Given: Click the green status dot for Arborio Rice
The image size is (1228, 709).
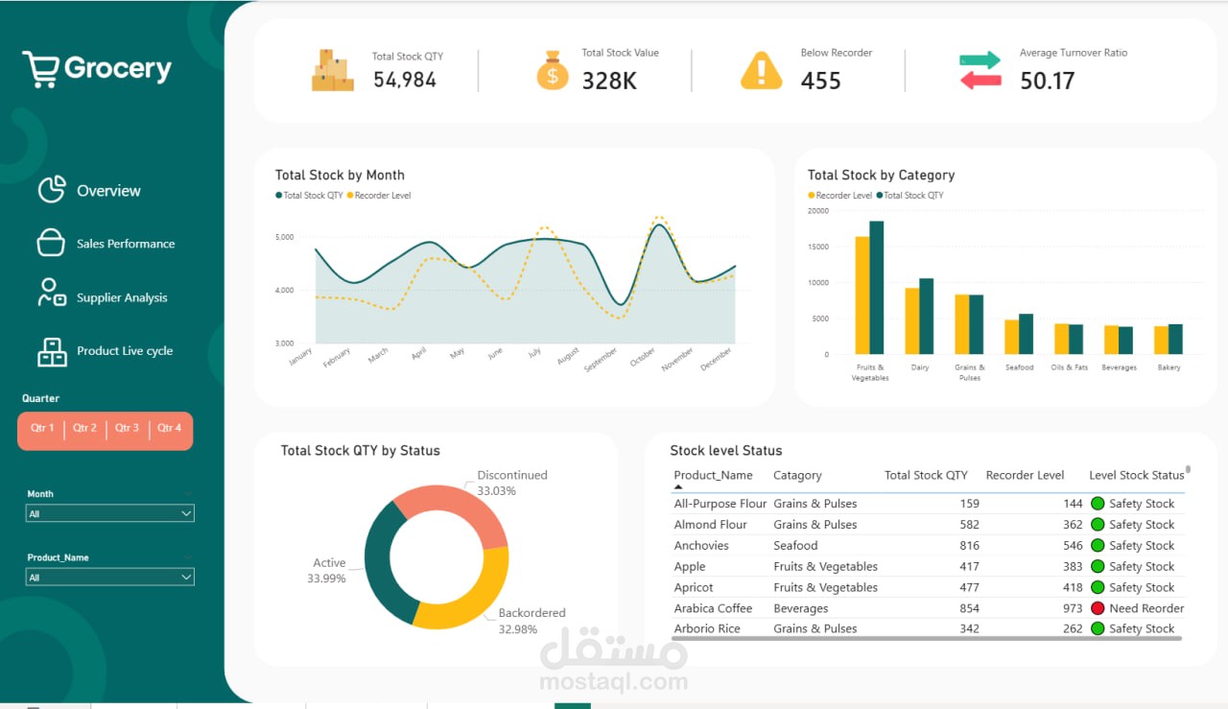Looking at the screenshot, I should pos(1098,628).
